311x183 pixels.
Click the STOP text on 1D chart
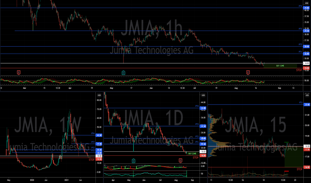pyautogui.click(x=196, y=158)
